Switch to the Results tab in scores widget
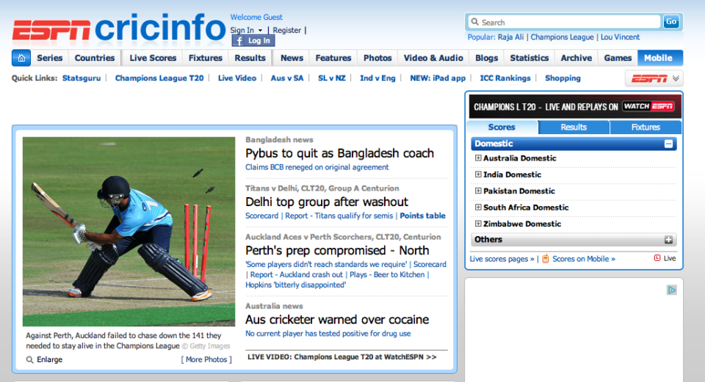The image size is (705, 382). pos(574,127)
